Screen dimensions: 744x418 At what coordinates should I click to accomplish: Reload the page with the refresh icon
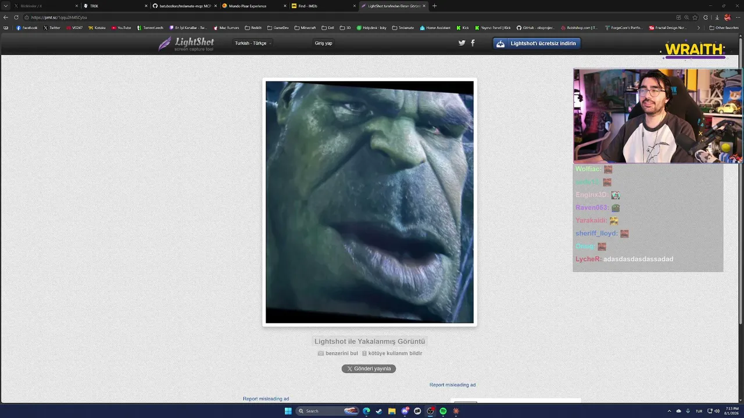click(x=16, y=17)
